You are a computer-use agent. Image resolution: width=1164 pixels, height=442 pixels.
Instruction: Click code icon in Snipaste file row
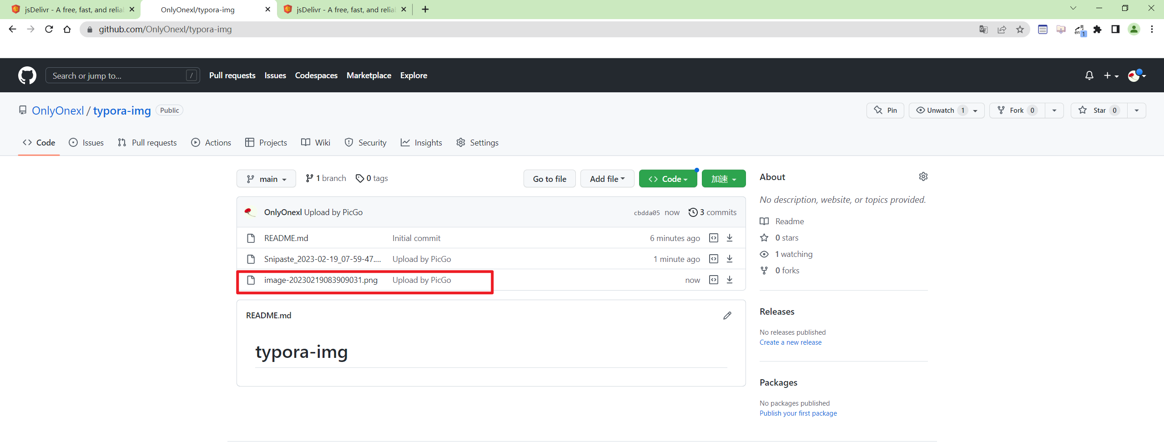tap(714, 259)
